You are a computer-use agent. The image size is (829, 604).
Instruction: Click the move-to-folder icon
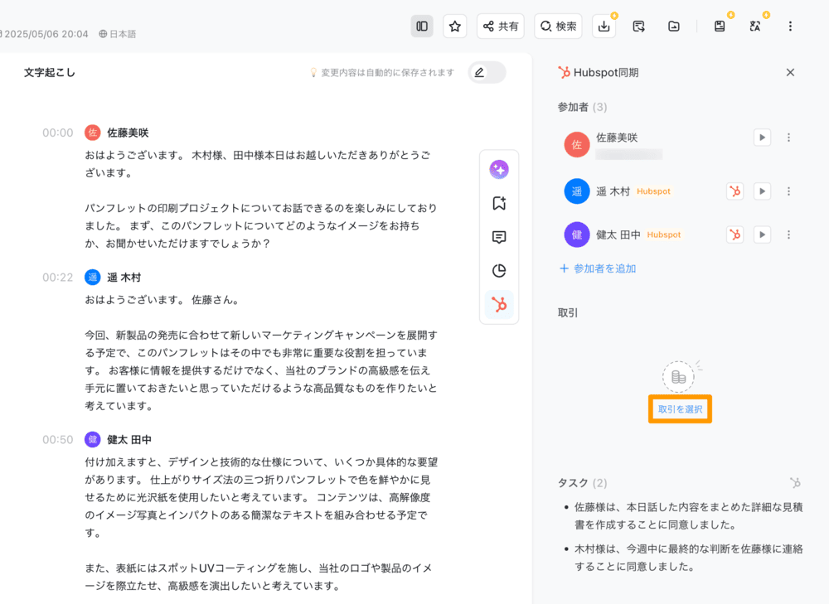(x=673, y=26)
